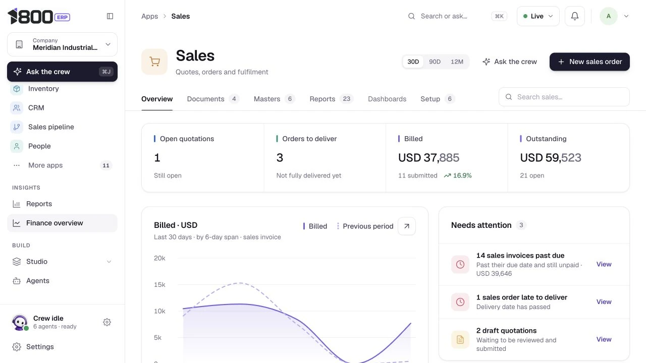Expand the Billed chart arrow icon
The image size is (646, 363).
(x=407, y=226)
